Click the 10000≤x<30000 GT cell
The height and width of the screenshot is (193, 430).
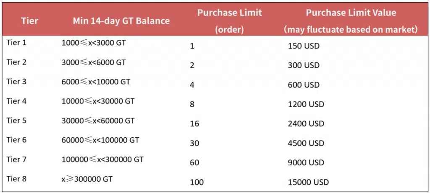coord(98,101)
